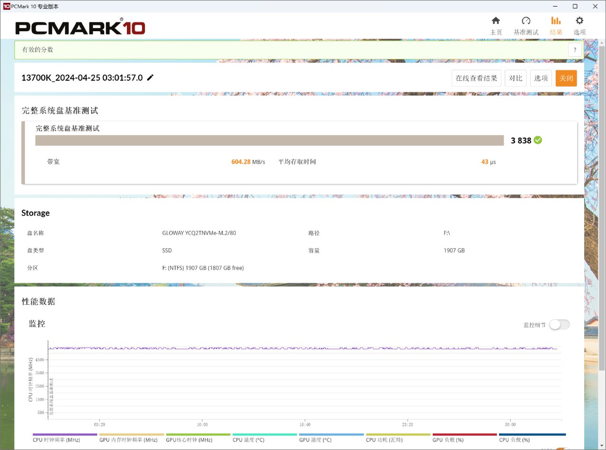This screenshot has height=450, width=606.
Task: Toggle CPU 功耗 (瓦特) legend
Action: pos(398,438)
